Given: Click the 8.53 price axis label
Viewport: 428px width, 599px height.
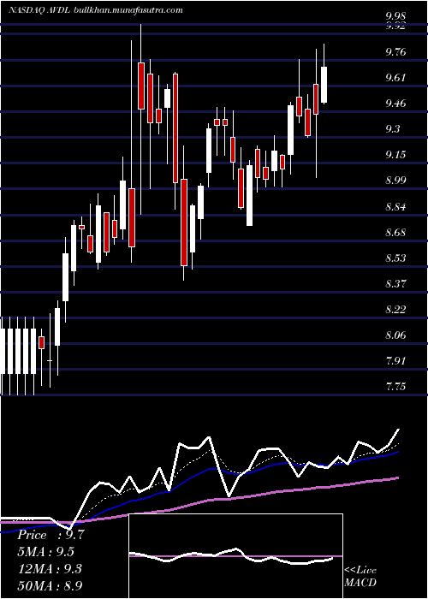Looking at the screenshot, I should point(395,258).
